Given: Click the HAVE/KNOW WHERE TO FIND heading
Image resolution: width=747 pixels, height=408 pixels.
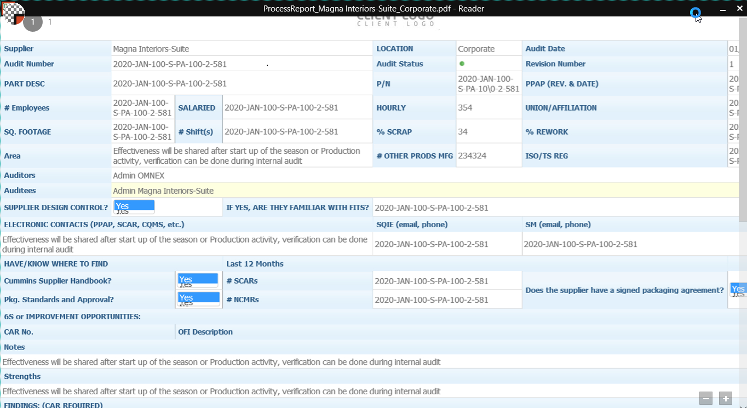Looking at the screenshot, I should tap(56, 264).
